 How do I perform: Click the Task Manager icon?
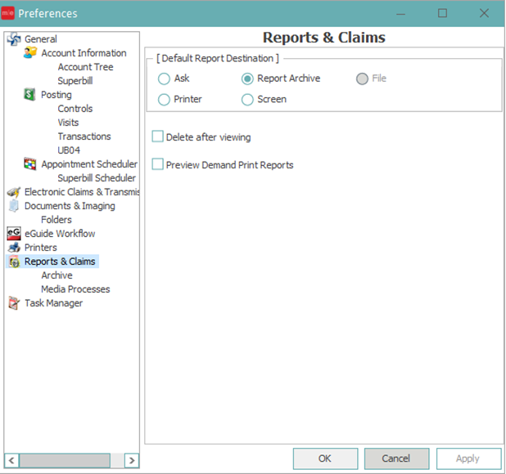click(14, 303)
